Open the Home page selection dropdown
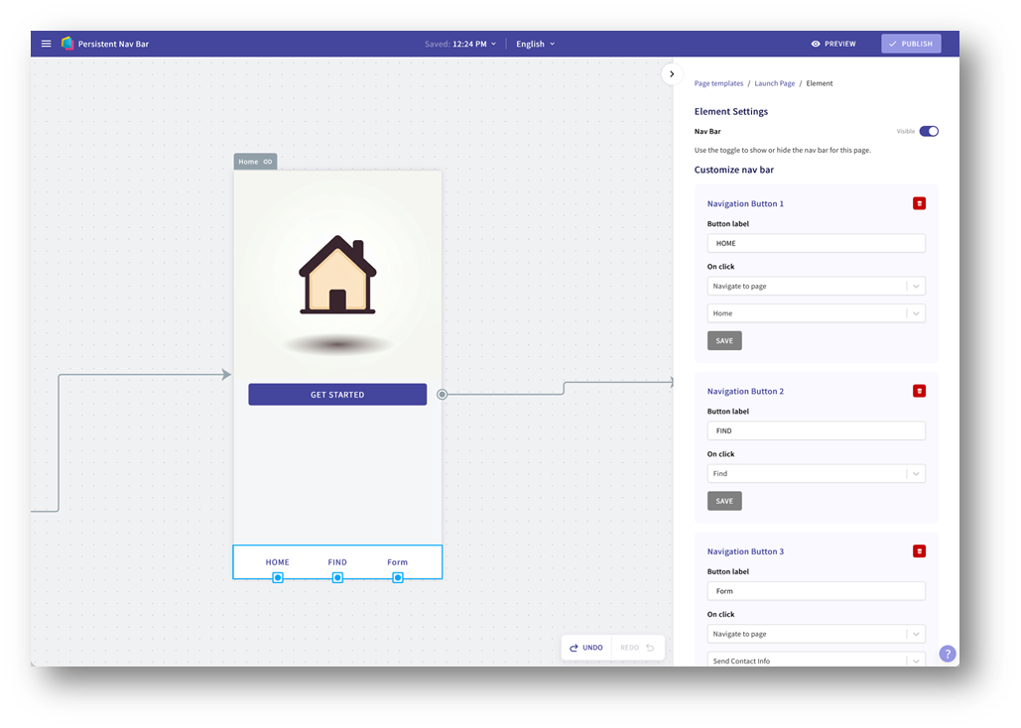Image resolution: width=1021 pixels, height=728 pixels. click(x=816, y=313)
